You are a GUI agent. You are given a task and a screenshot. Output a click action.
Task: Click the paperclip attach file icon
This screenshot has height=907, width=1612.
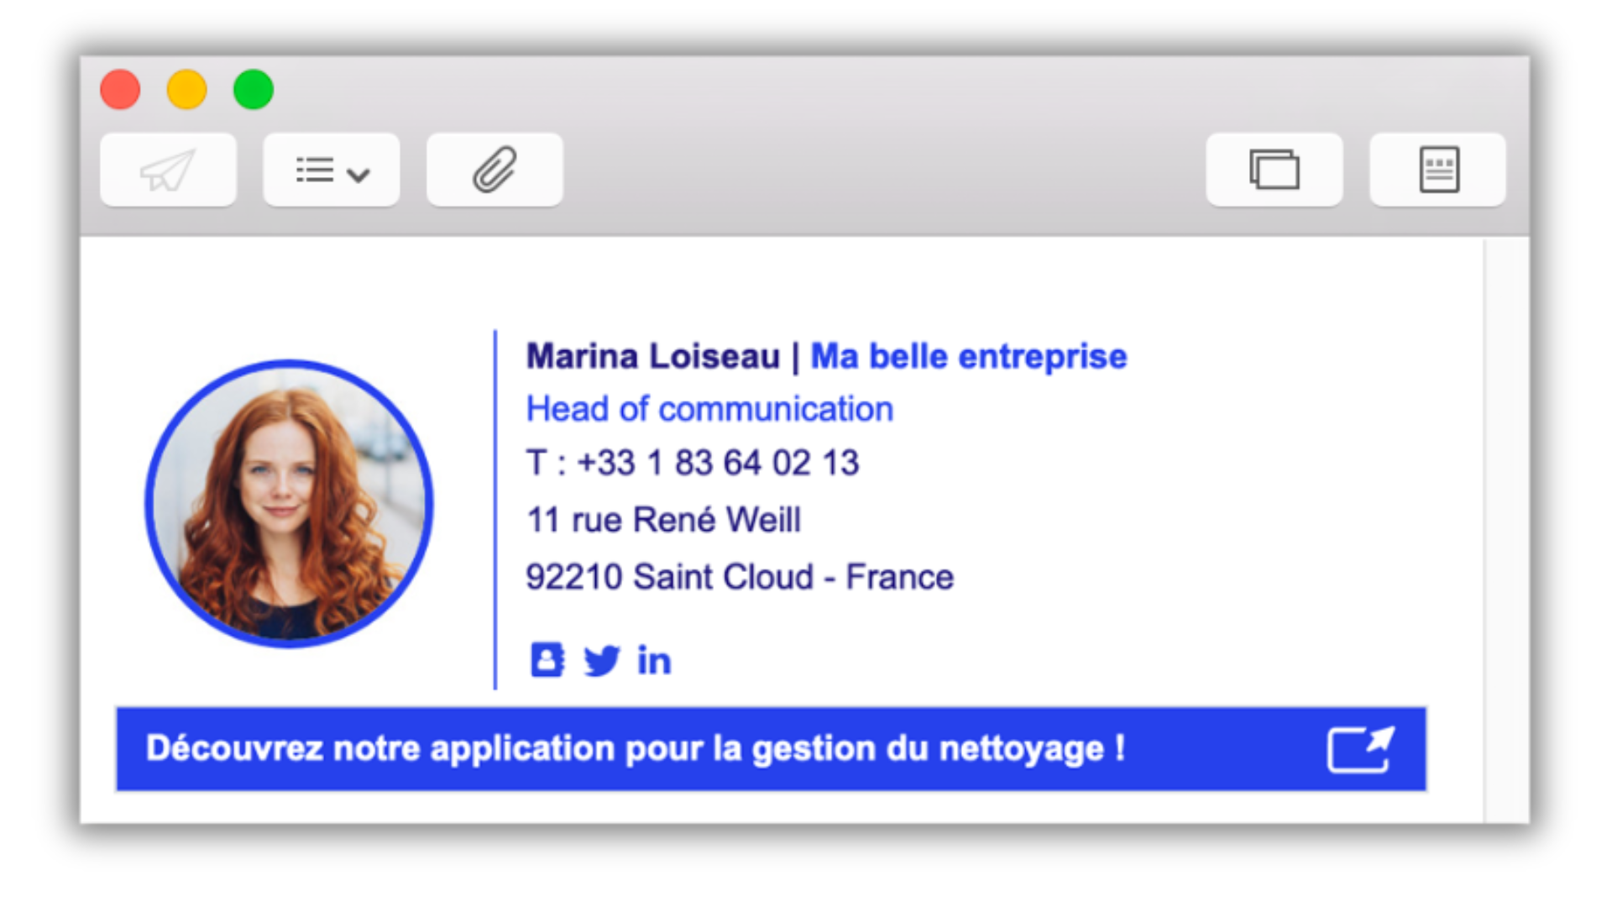click(495, 170)
